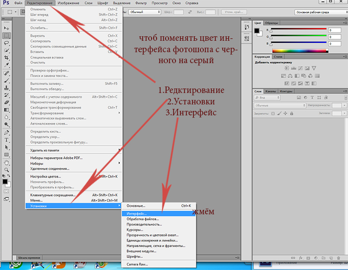The width and height of the screenshot is (348, 270).
Task: Add a Brightness/Contrast adjustment
Action: click(x=287, y=68)
